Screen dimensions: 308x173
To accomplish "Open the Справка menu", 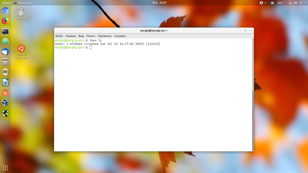I will (x=120, y=36).
